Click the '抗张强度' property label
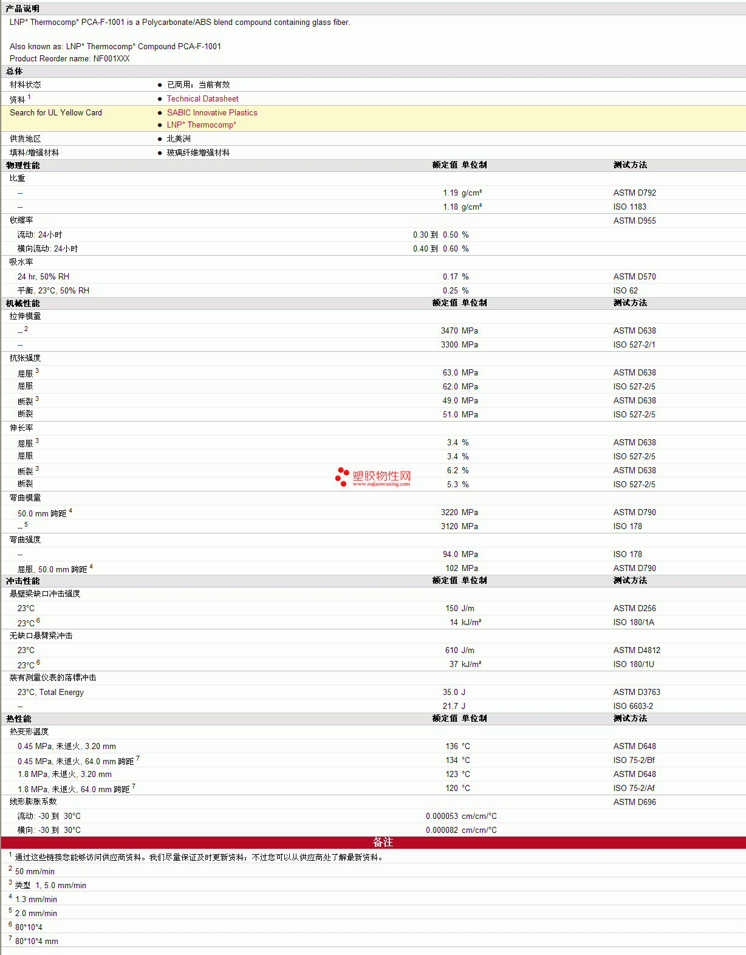This screenshot has width=746, height=955. tap(26, 358)
